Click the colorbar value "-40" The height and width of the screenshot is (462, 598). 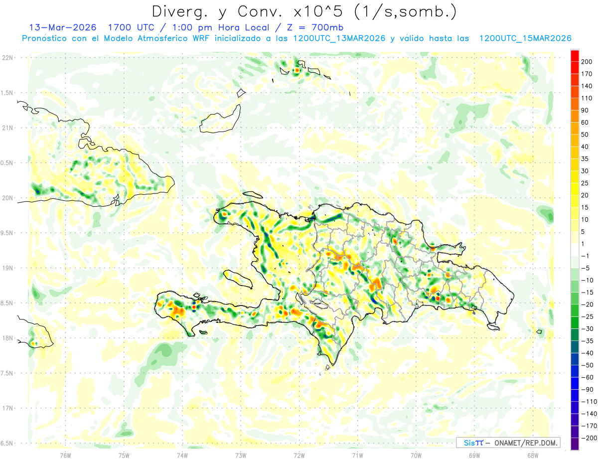(587, 353)
